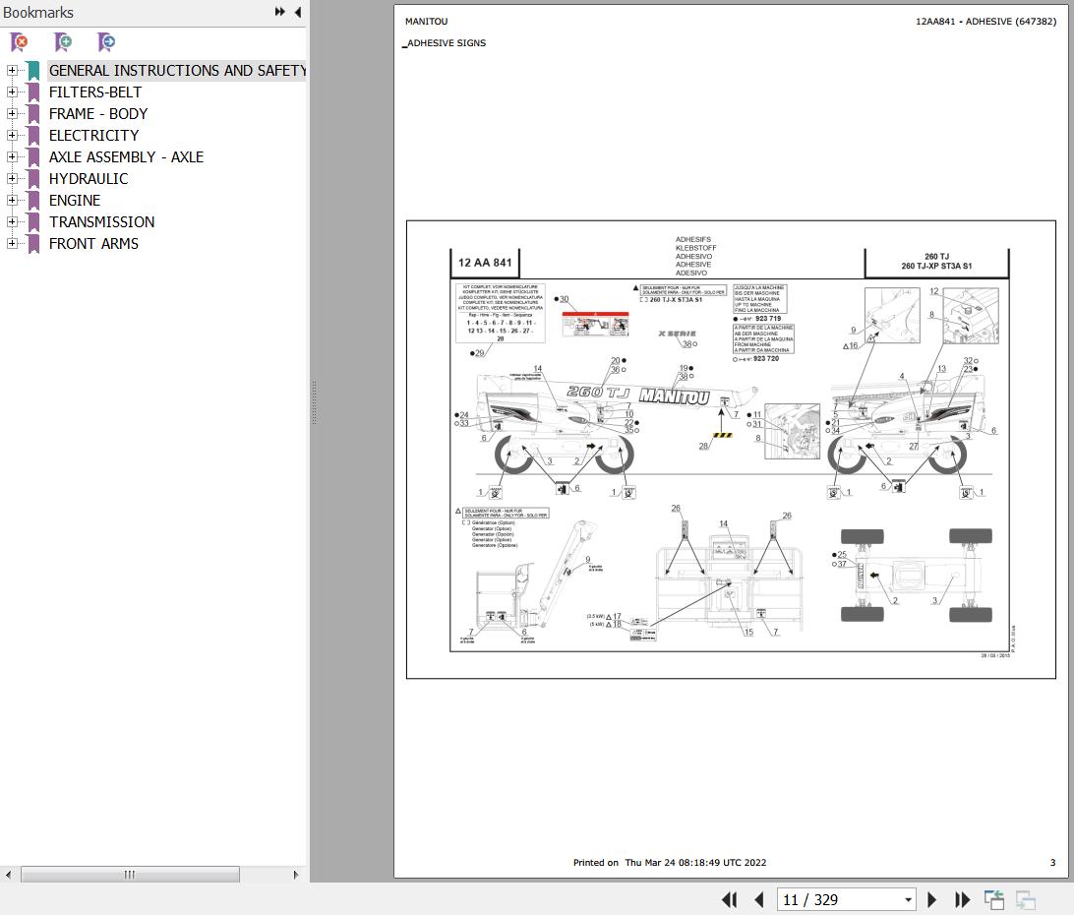Image resolution: width=1074 pixels, height=915 pixels.
Task: Click the panel splitter grip handle
Action: (314, 402)
